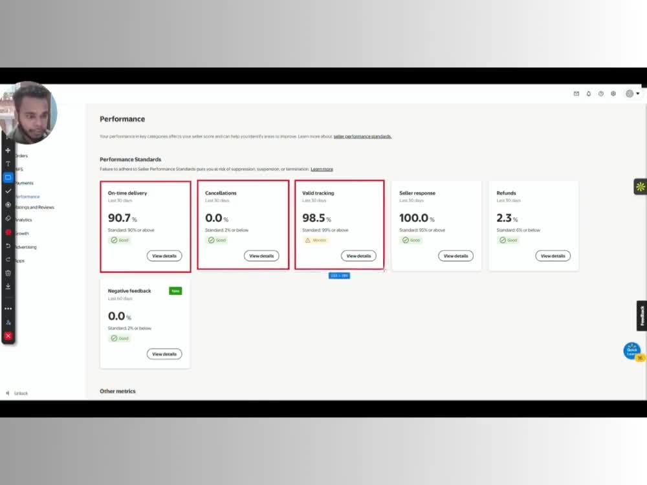
Task: Click the Walmart spark icon on right edge
Action: tap(640, 187)
